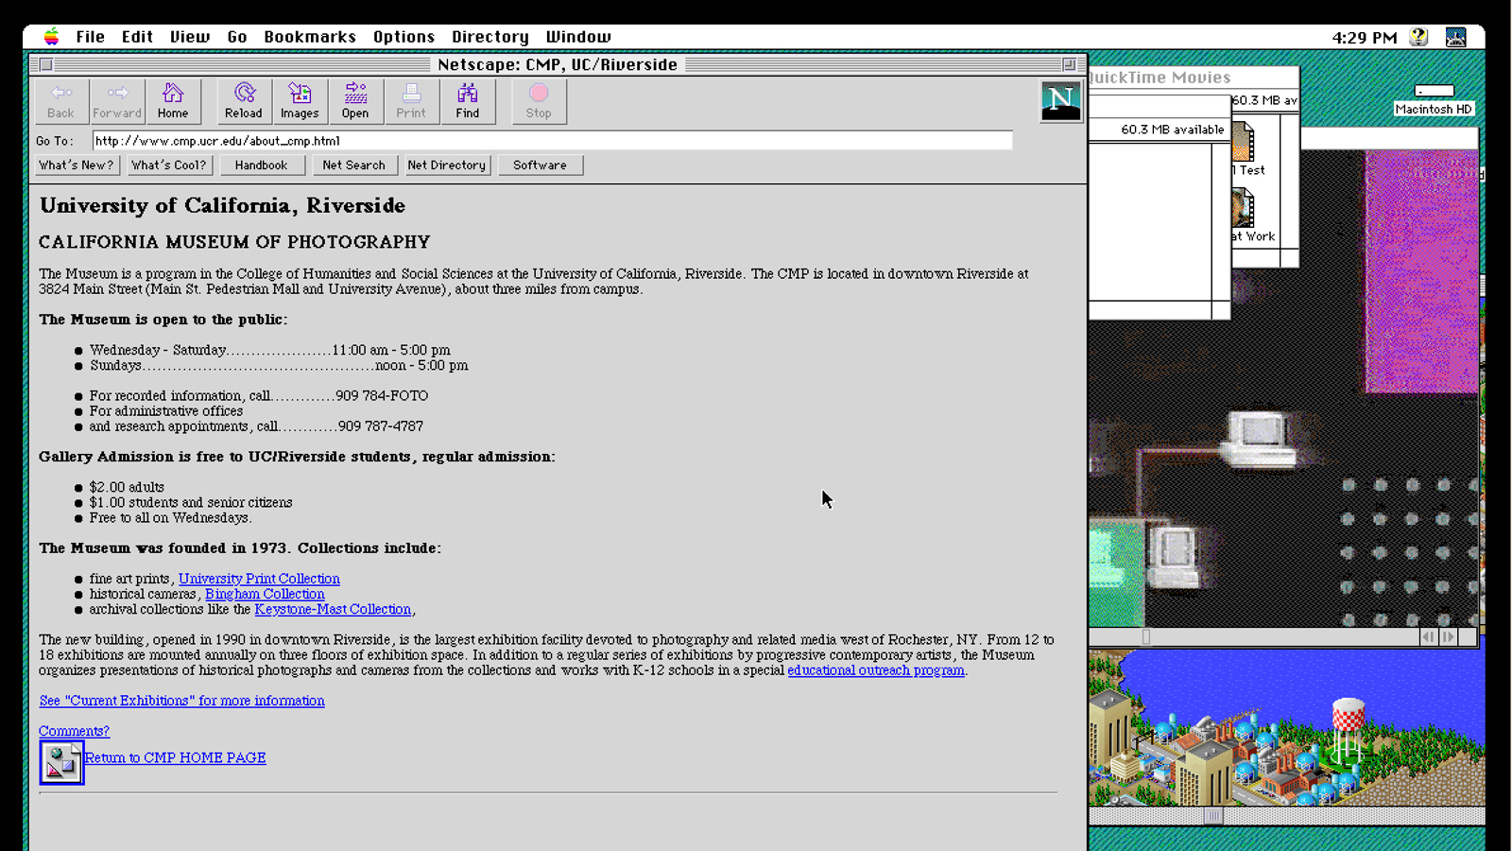Open the University Print Collection link
This screenshot has height=851, width=1512.
259,579
